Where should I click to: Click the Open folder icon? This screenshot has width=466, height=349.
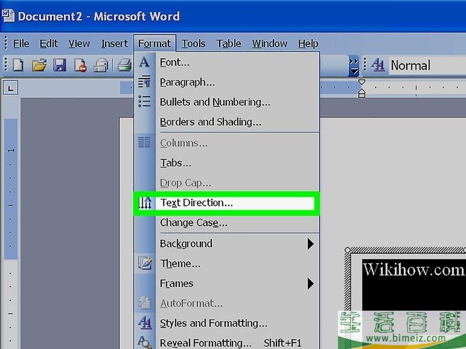coord(39,65)
